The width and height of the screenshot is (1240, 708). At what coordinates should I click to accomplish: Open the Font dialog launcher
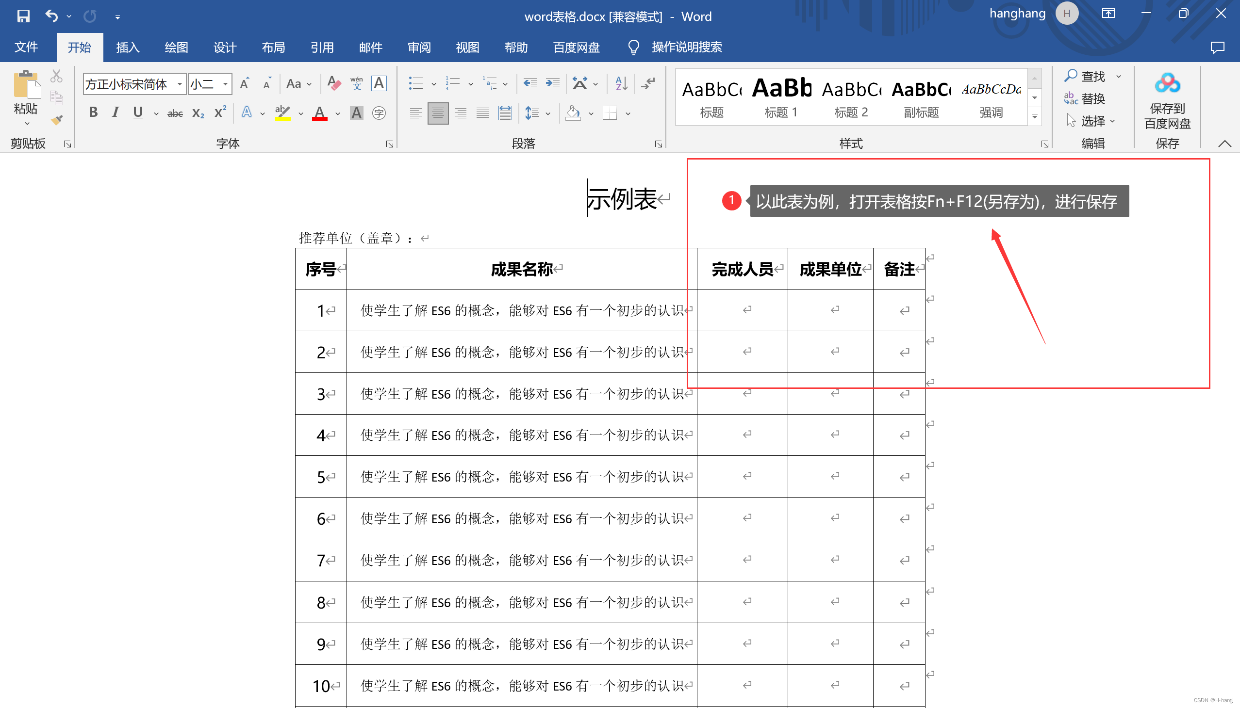(x=389, y=144)
